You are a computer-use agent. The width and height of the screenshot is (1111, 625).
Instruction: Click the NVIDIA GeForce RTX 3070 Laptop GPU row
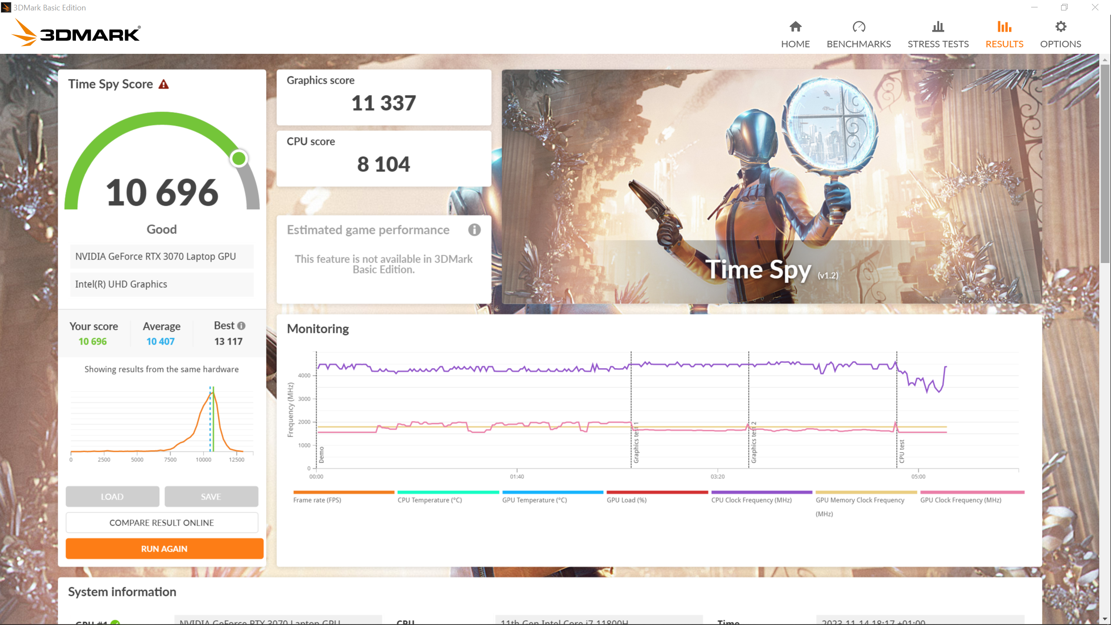(162, 257)
